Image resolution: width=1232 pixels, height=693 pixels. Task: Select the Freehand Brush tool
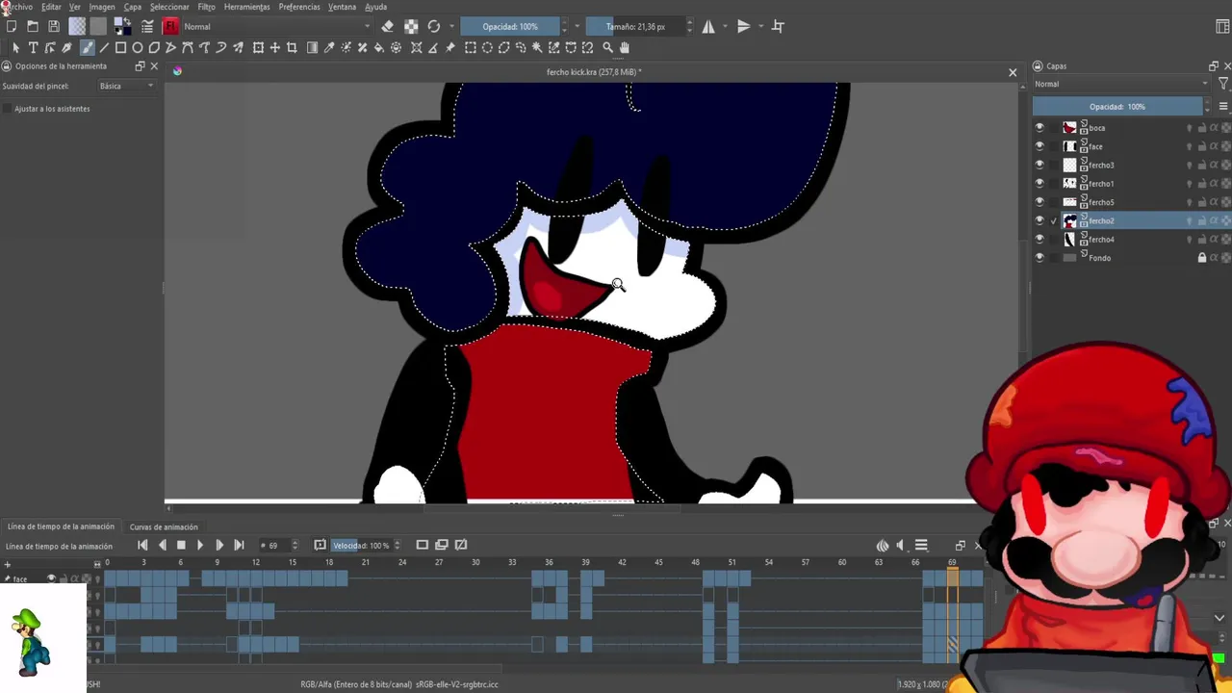coord(87,47)
